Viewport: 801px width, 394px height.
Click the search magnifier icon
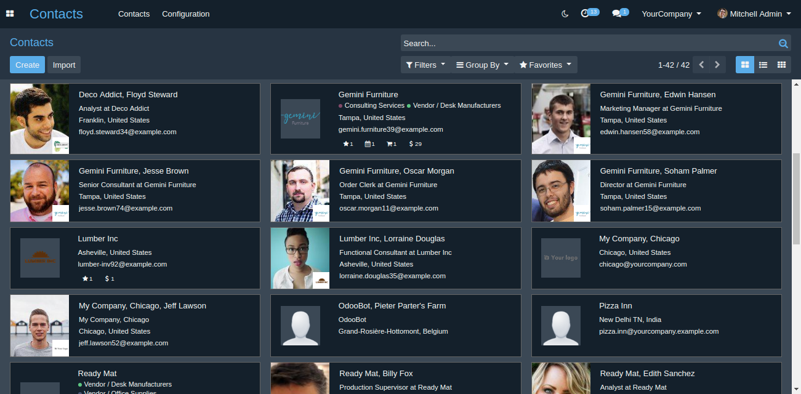(x=783, y=43)
